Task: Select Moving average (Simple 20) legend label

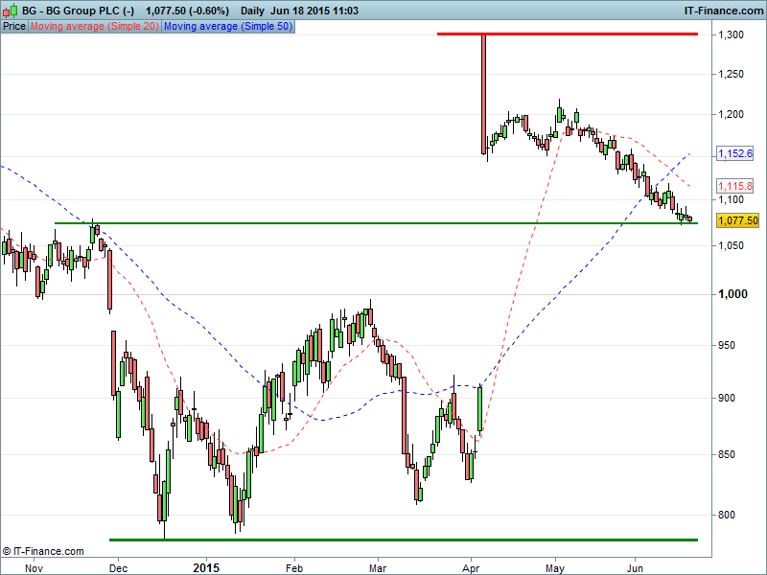Action: coord(94,26)
